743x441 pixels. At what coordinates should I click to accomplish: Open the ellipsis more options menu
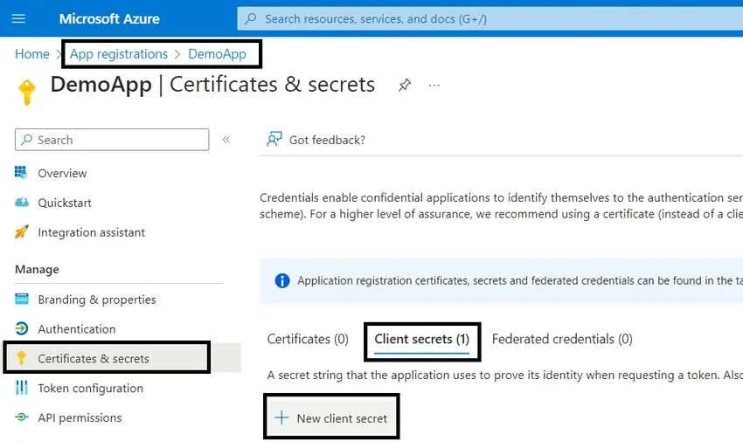pos(434,86)
